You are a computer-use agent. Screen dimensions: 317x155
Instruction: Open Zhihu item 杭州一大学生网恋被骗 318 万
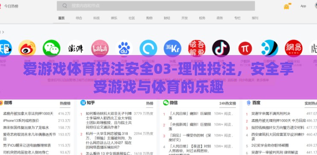(x=109, y=140)
